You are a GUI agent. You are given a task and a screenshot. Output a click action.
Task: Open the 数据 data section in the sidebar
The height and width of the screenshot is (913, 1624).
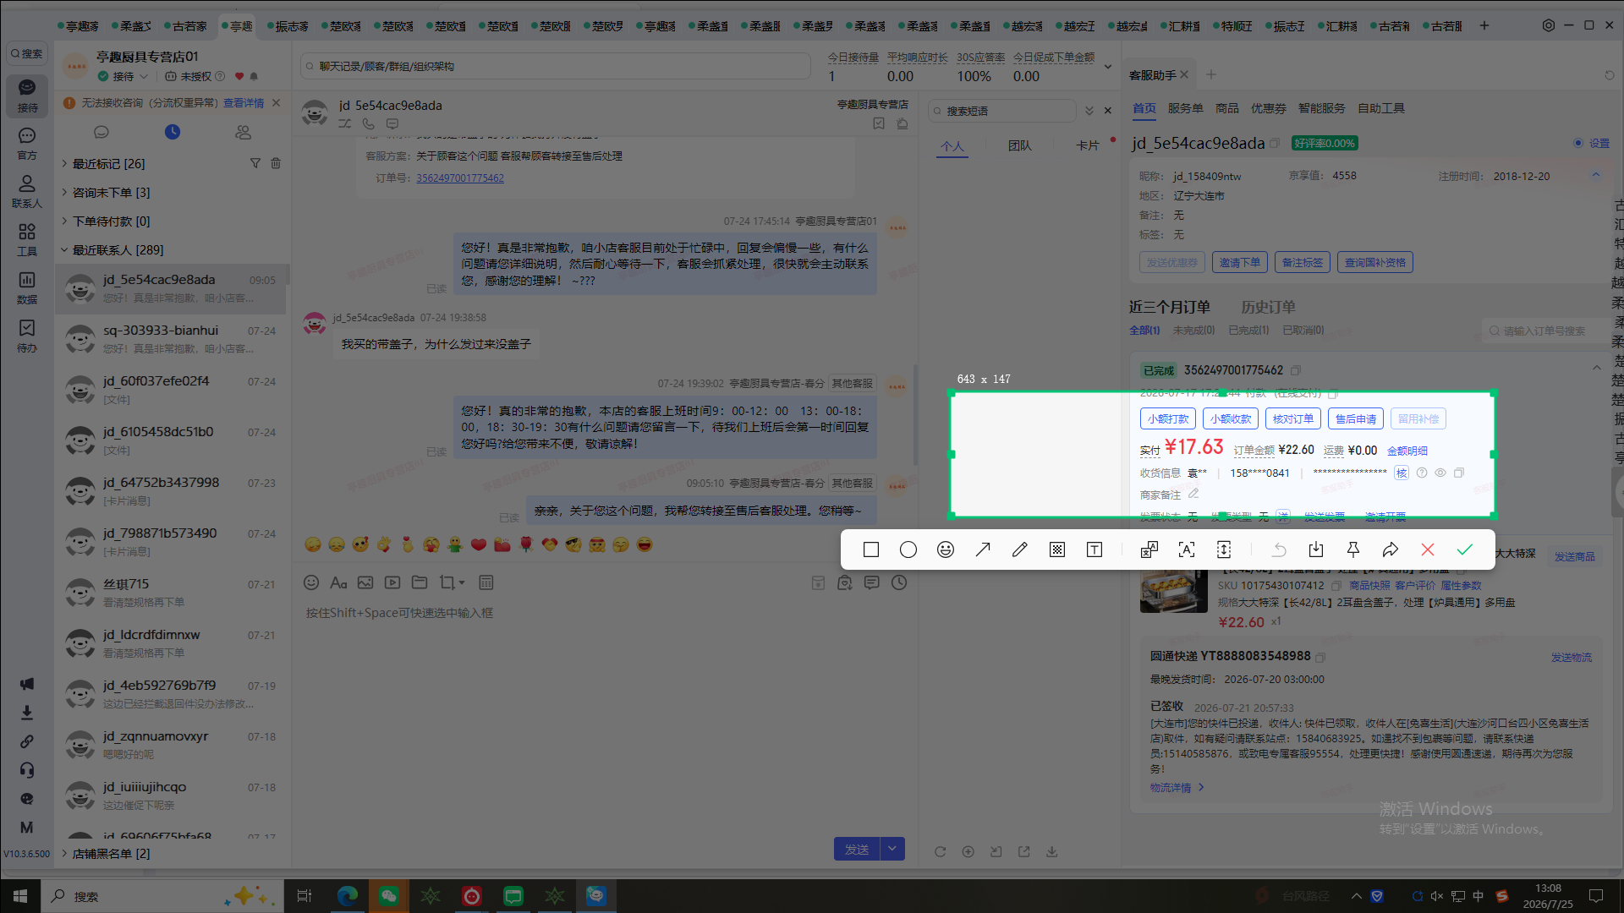(27, 287)
